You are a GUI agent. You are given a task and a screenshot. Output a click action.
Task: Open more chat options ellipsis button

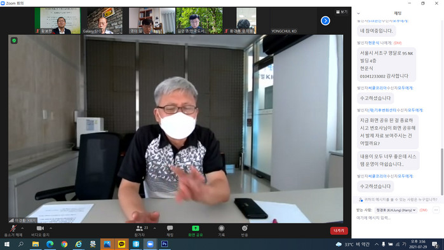[x=436, y=210]
